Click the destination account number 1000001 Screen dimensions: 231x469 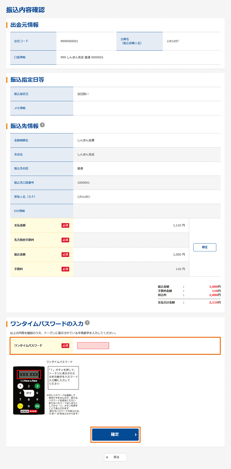tap(83, 183)
